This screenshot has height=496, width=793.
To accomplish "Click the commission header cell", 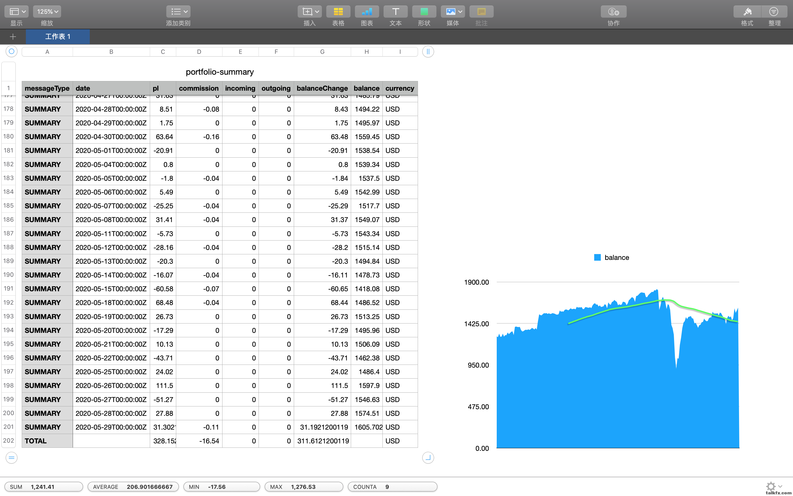I will 199,88.
